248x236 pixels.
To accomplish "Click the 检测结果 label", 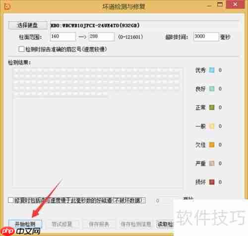I will point(19,63).
